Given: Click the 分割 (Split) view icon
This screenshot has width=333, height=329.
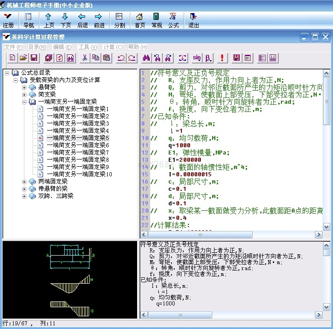Looking at the screenshot, I should (x=119, y=20).
